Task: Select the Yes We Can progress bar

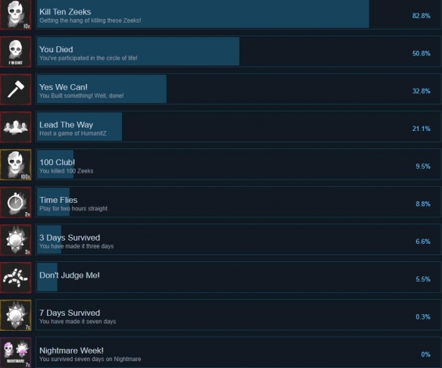Action: (x=101, y=89)
